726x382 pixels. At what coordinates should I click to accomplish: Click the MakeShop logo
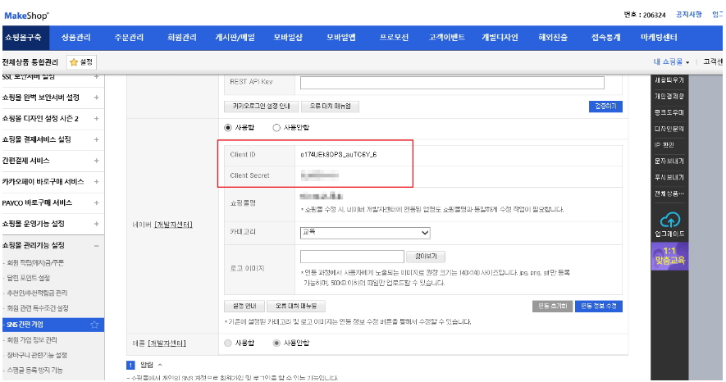tap(26, 16)
